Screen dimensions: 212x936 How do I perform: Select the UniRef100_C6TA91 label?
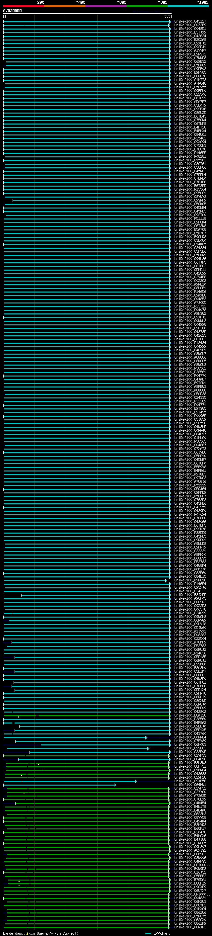(x=190, y=98)
